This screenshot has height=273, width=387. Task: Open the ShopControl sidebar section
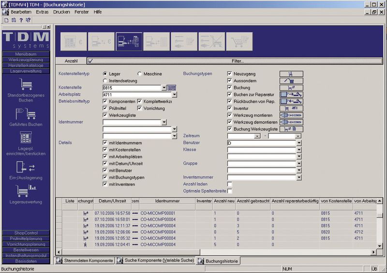pyautogui.click(x=26, y=233)
